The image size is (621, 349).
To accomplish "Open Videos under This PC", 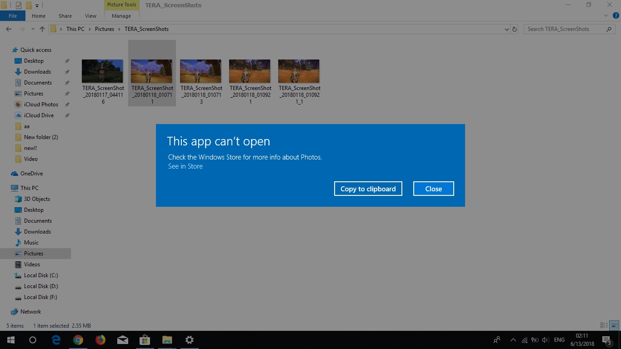I will coord(32,264).
